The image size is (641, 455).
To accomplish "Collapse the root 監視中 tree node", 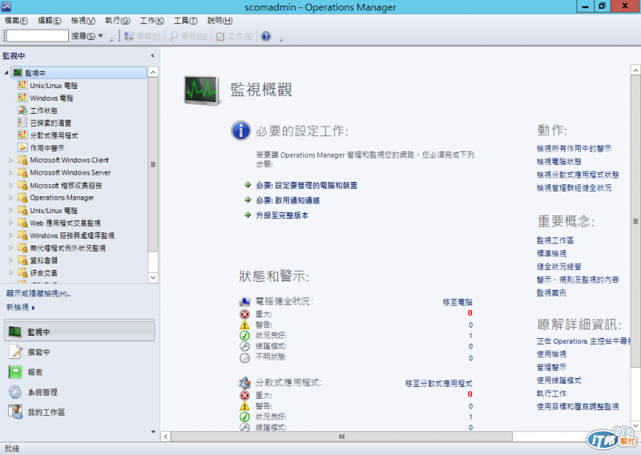I will click(6, 73).
